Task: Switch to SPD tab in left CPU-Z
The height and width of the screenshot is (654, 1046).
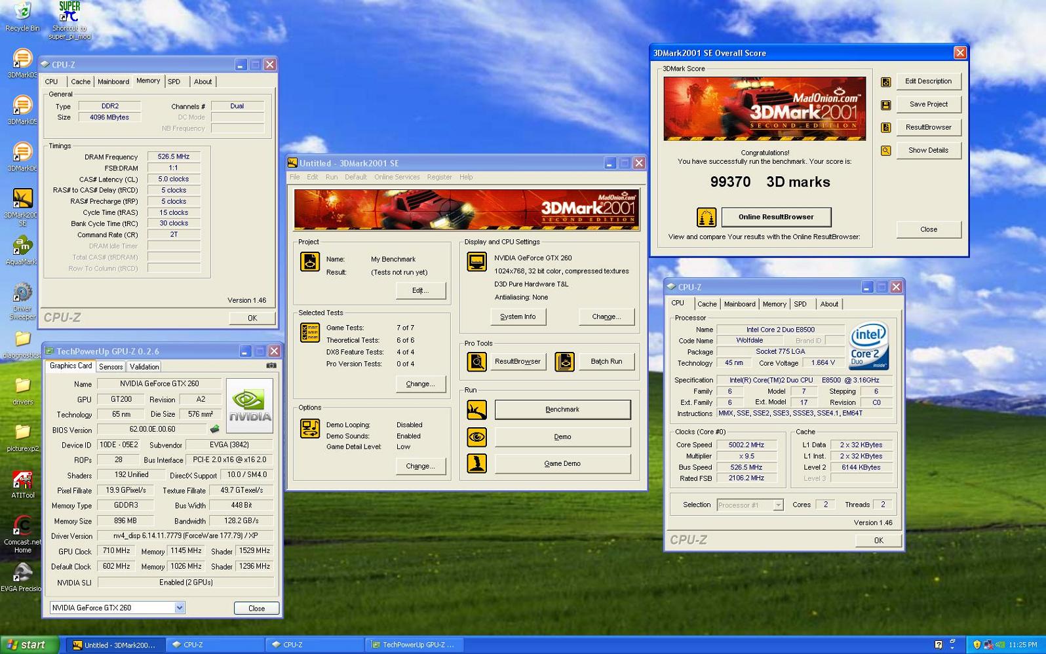Action: coord(174,82)
